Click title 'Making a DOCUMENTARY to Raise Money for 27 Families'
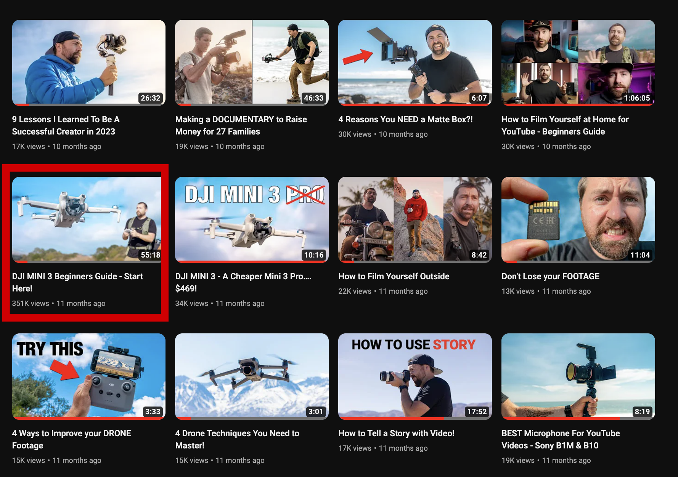This screenshot has height=477, width=678. (x=241, y=125)
